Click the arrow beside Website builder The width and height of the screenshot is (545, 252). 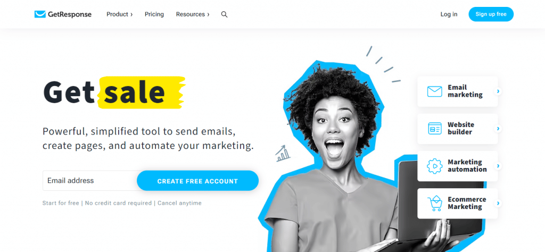tap(498, 129)
